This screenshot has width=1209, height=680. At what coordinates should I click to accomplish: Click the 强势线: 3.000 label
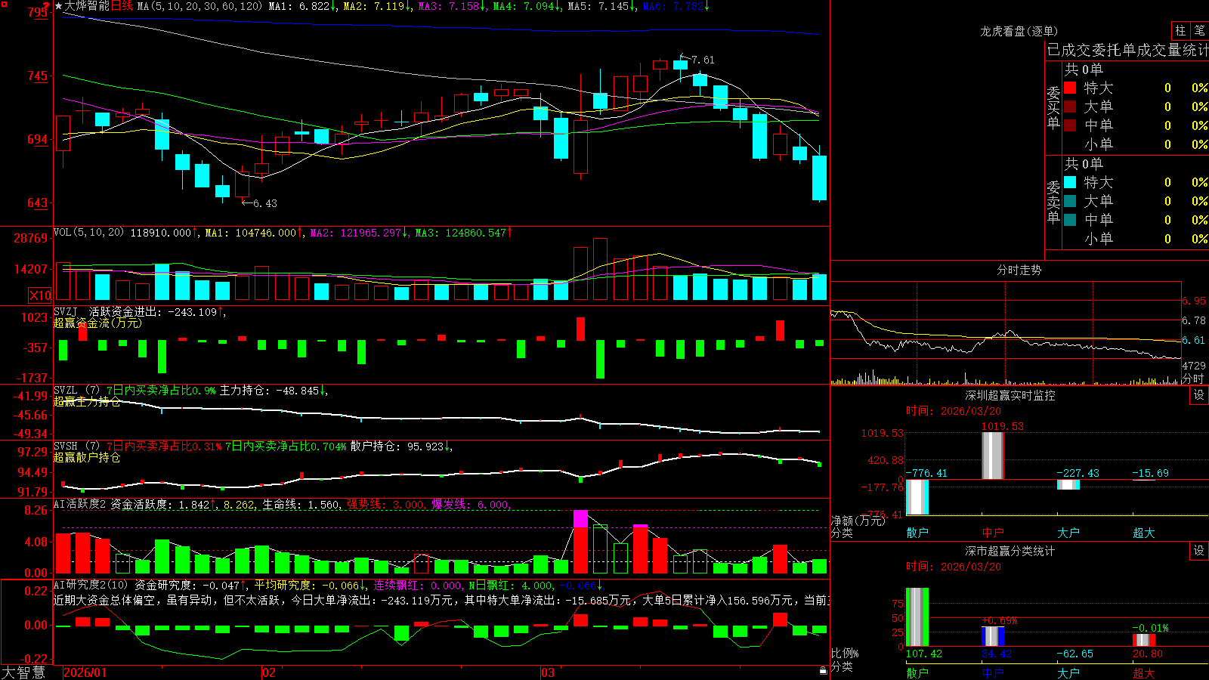tap(386, 504)
